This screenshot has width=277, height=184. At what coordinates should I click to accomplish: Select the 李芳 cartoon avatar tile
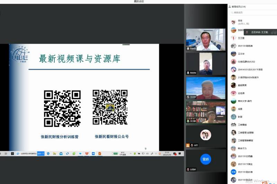[x=206, y=136]
